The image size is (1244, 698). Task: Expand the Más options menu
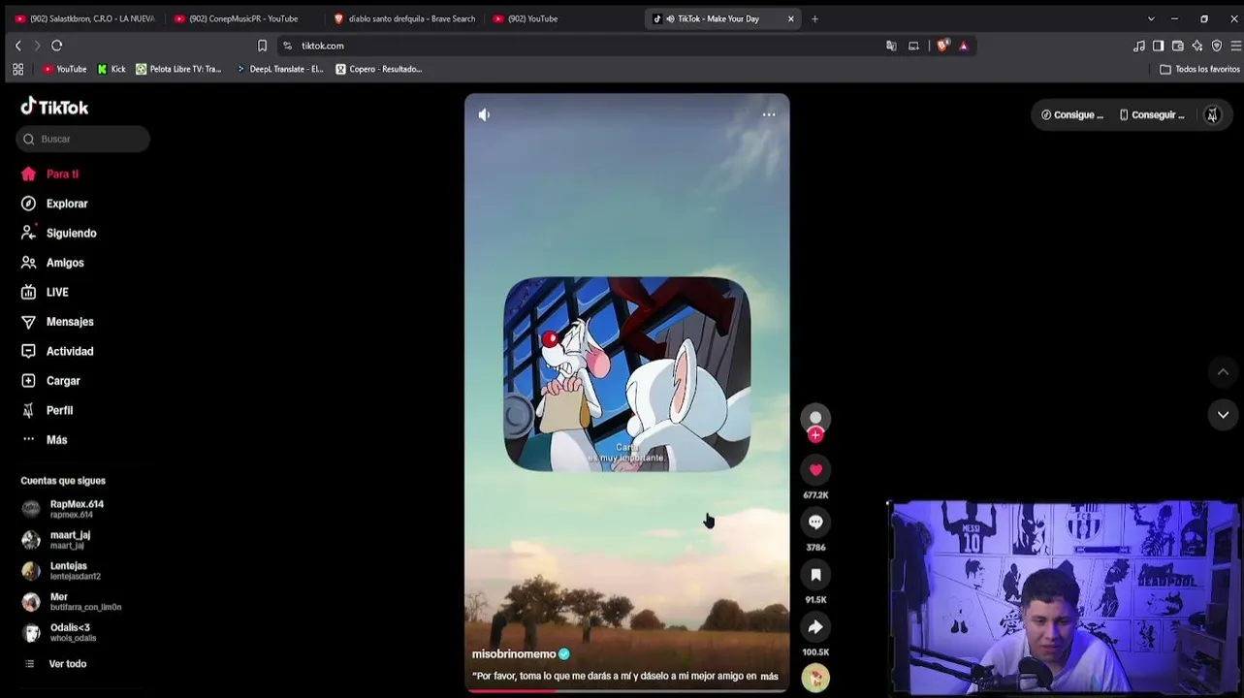(44, 440)
